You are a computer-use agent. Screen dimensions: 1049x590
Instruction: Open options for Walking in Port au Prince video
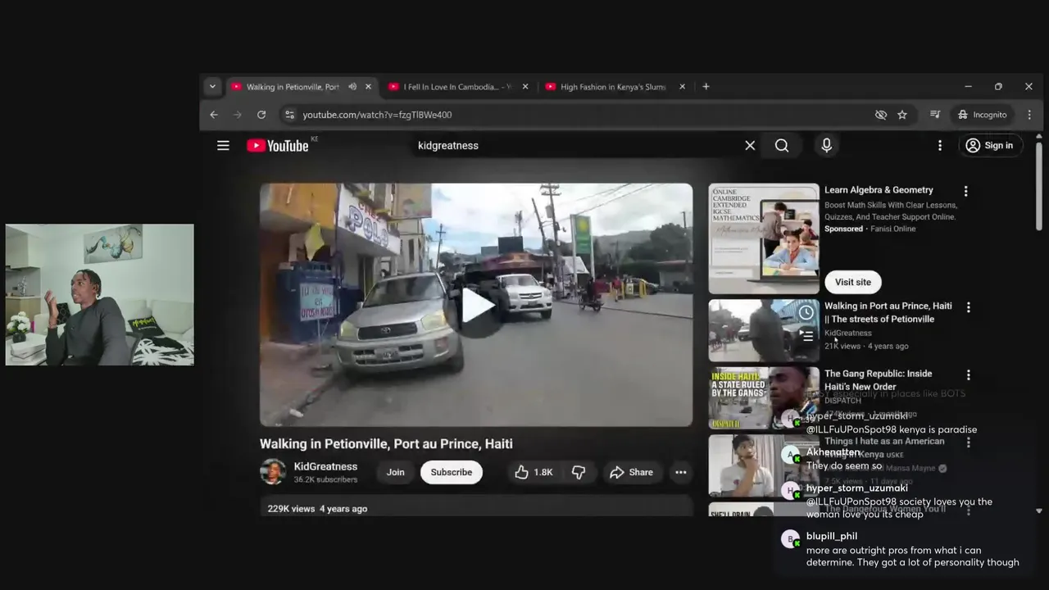968,307
